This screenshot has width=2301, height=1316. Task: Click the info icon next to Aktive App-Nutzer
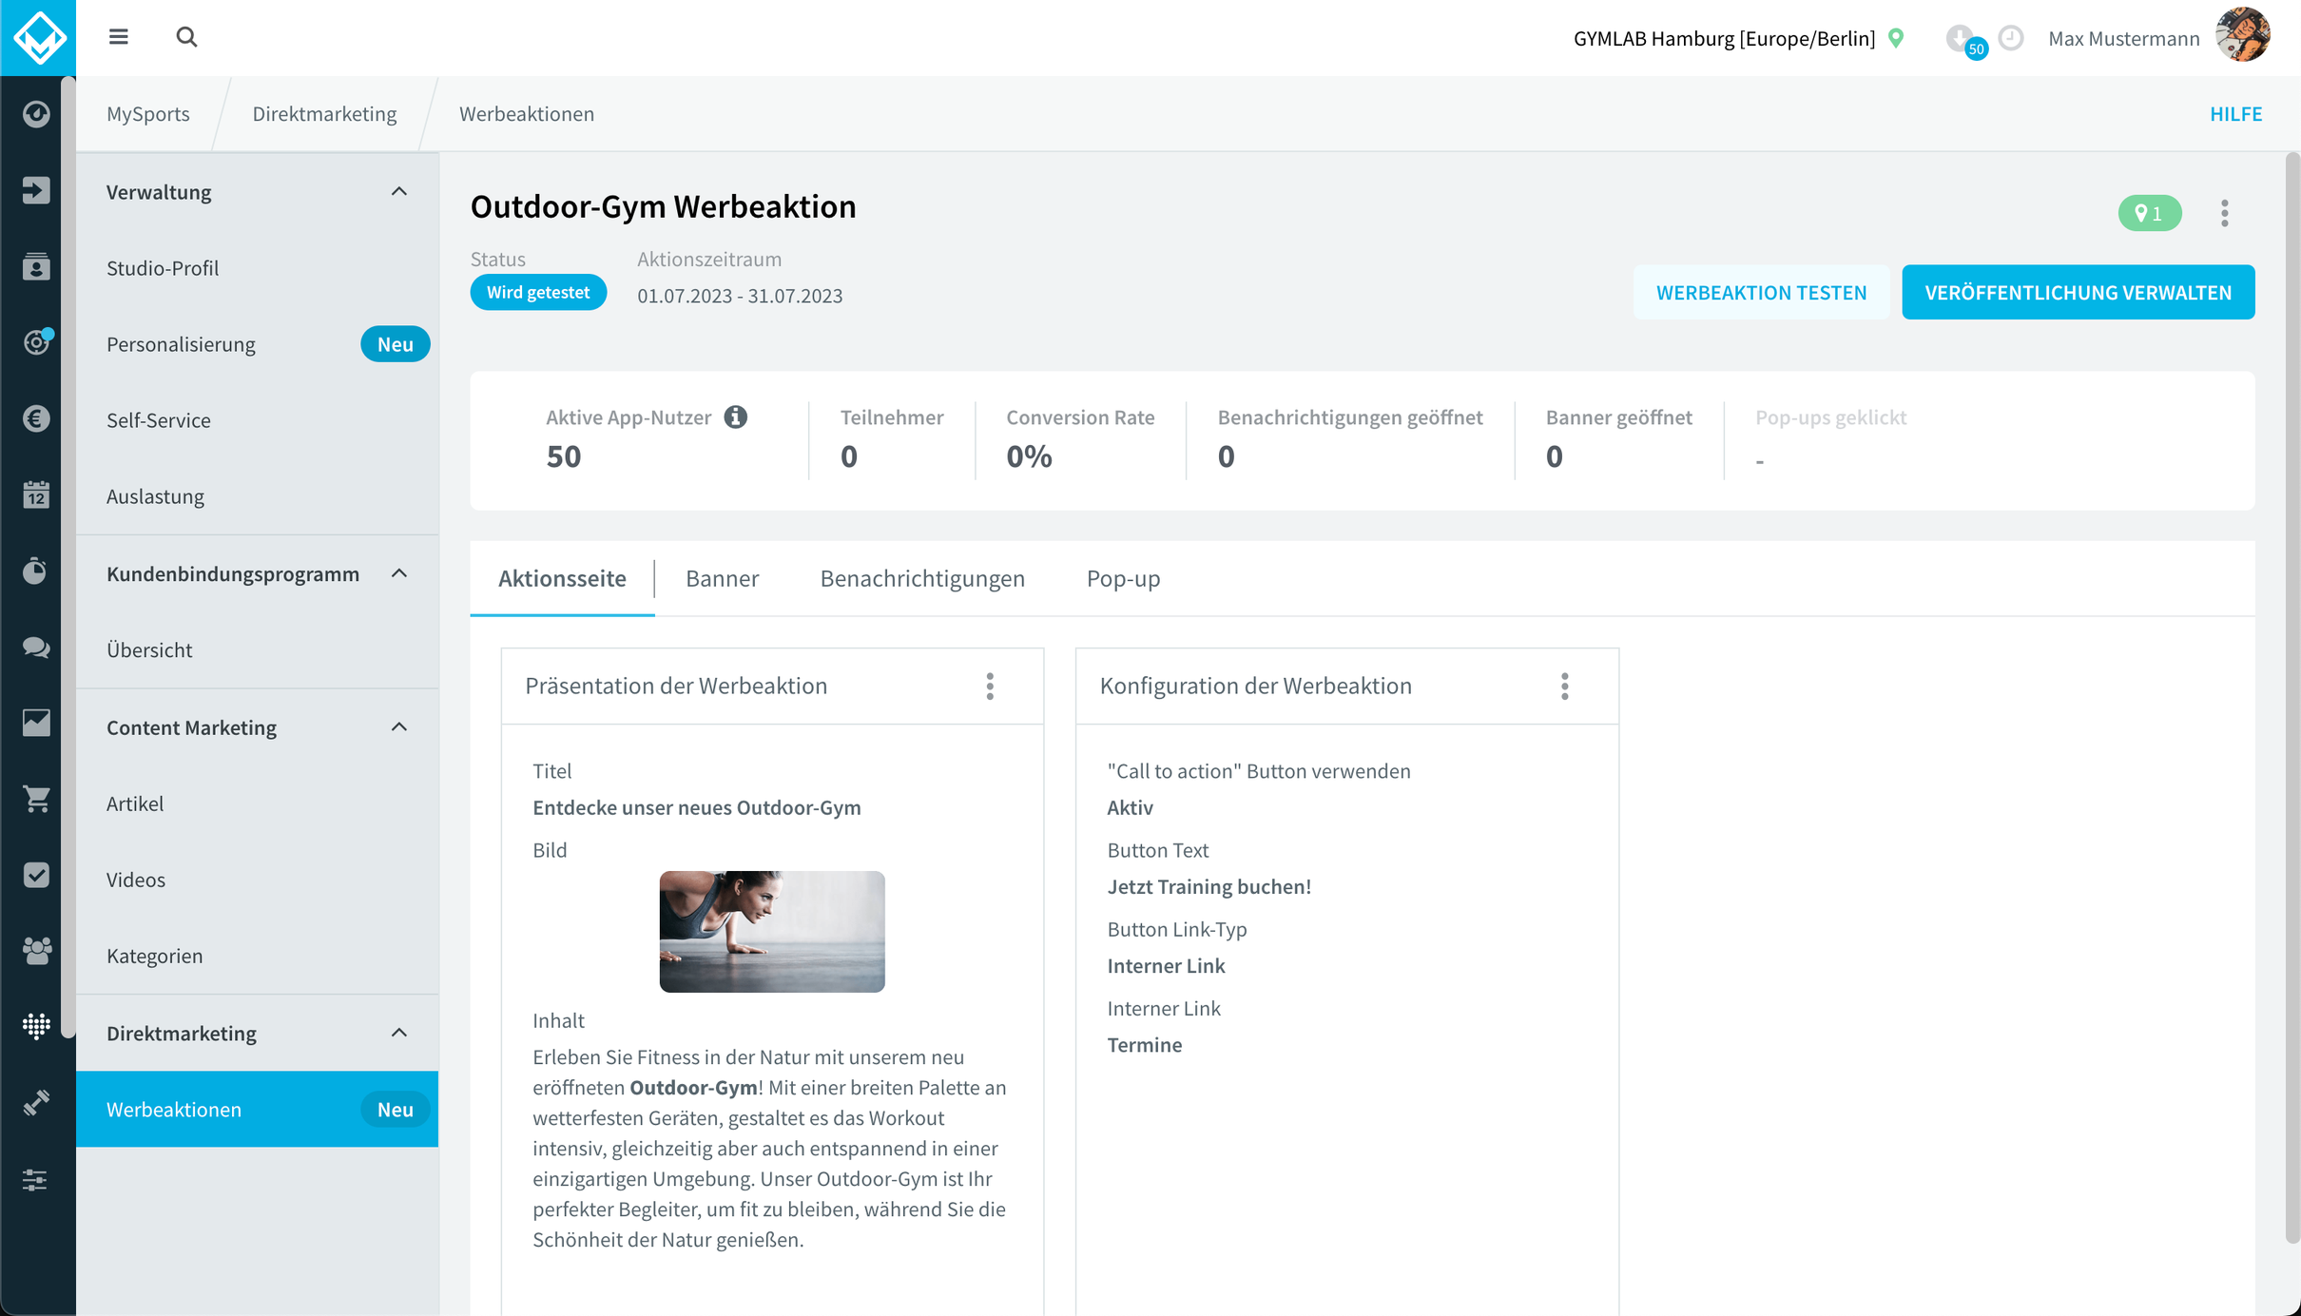click(x=736, y=416)
